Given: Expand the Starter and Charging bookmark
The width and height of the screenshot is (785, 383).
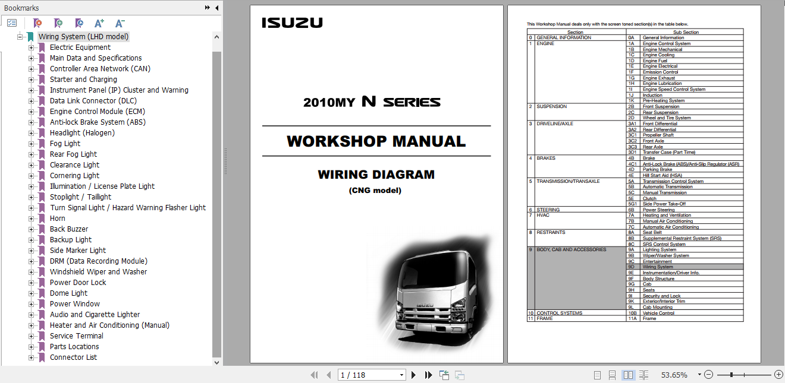Looking at the screenshot, I should point(31,80).
